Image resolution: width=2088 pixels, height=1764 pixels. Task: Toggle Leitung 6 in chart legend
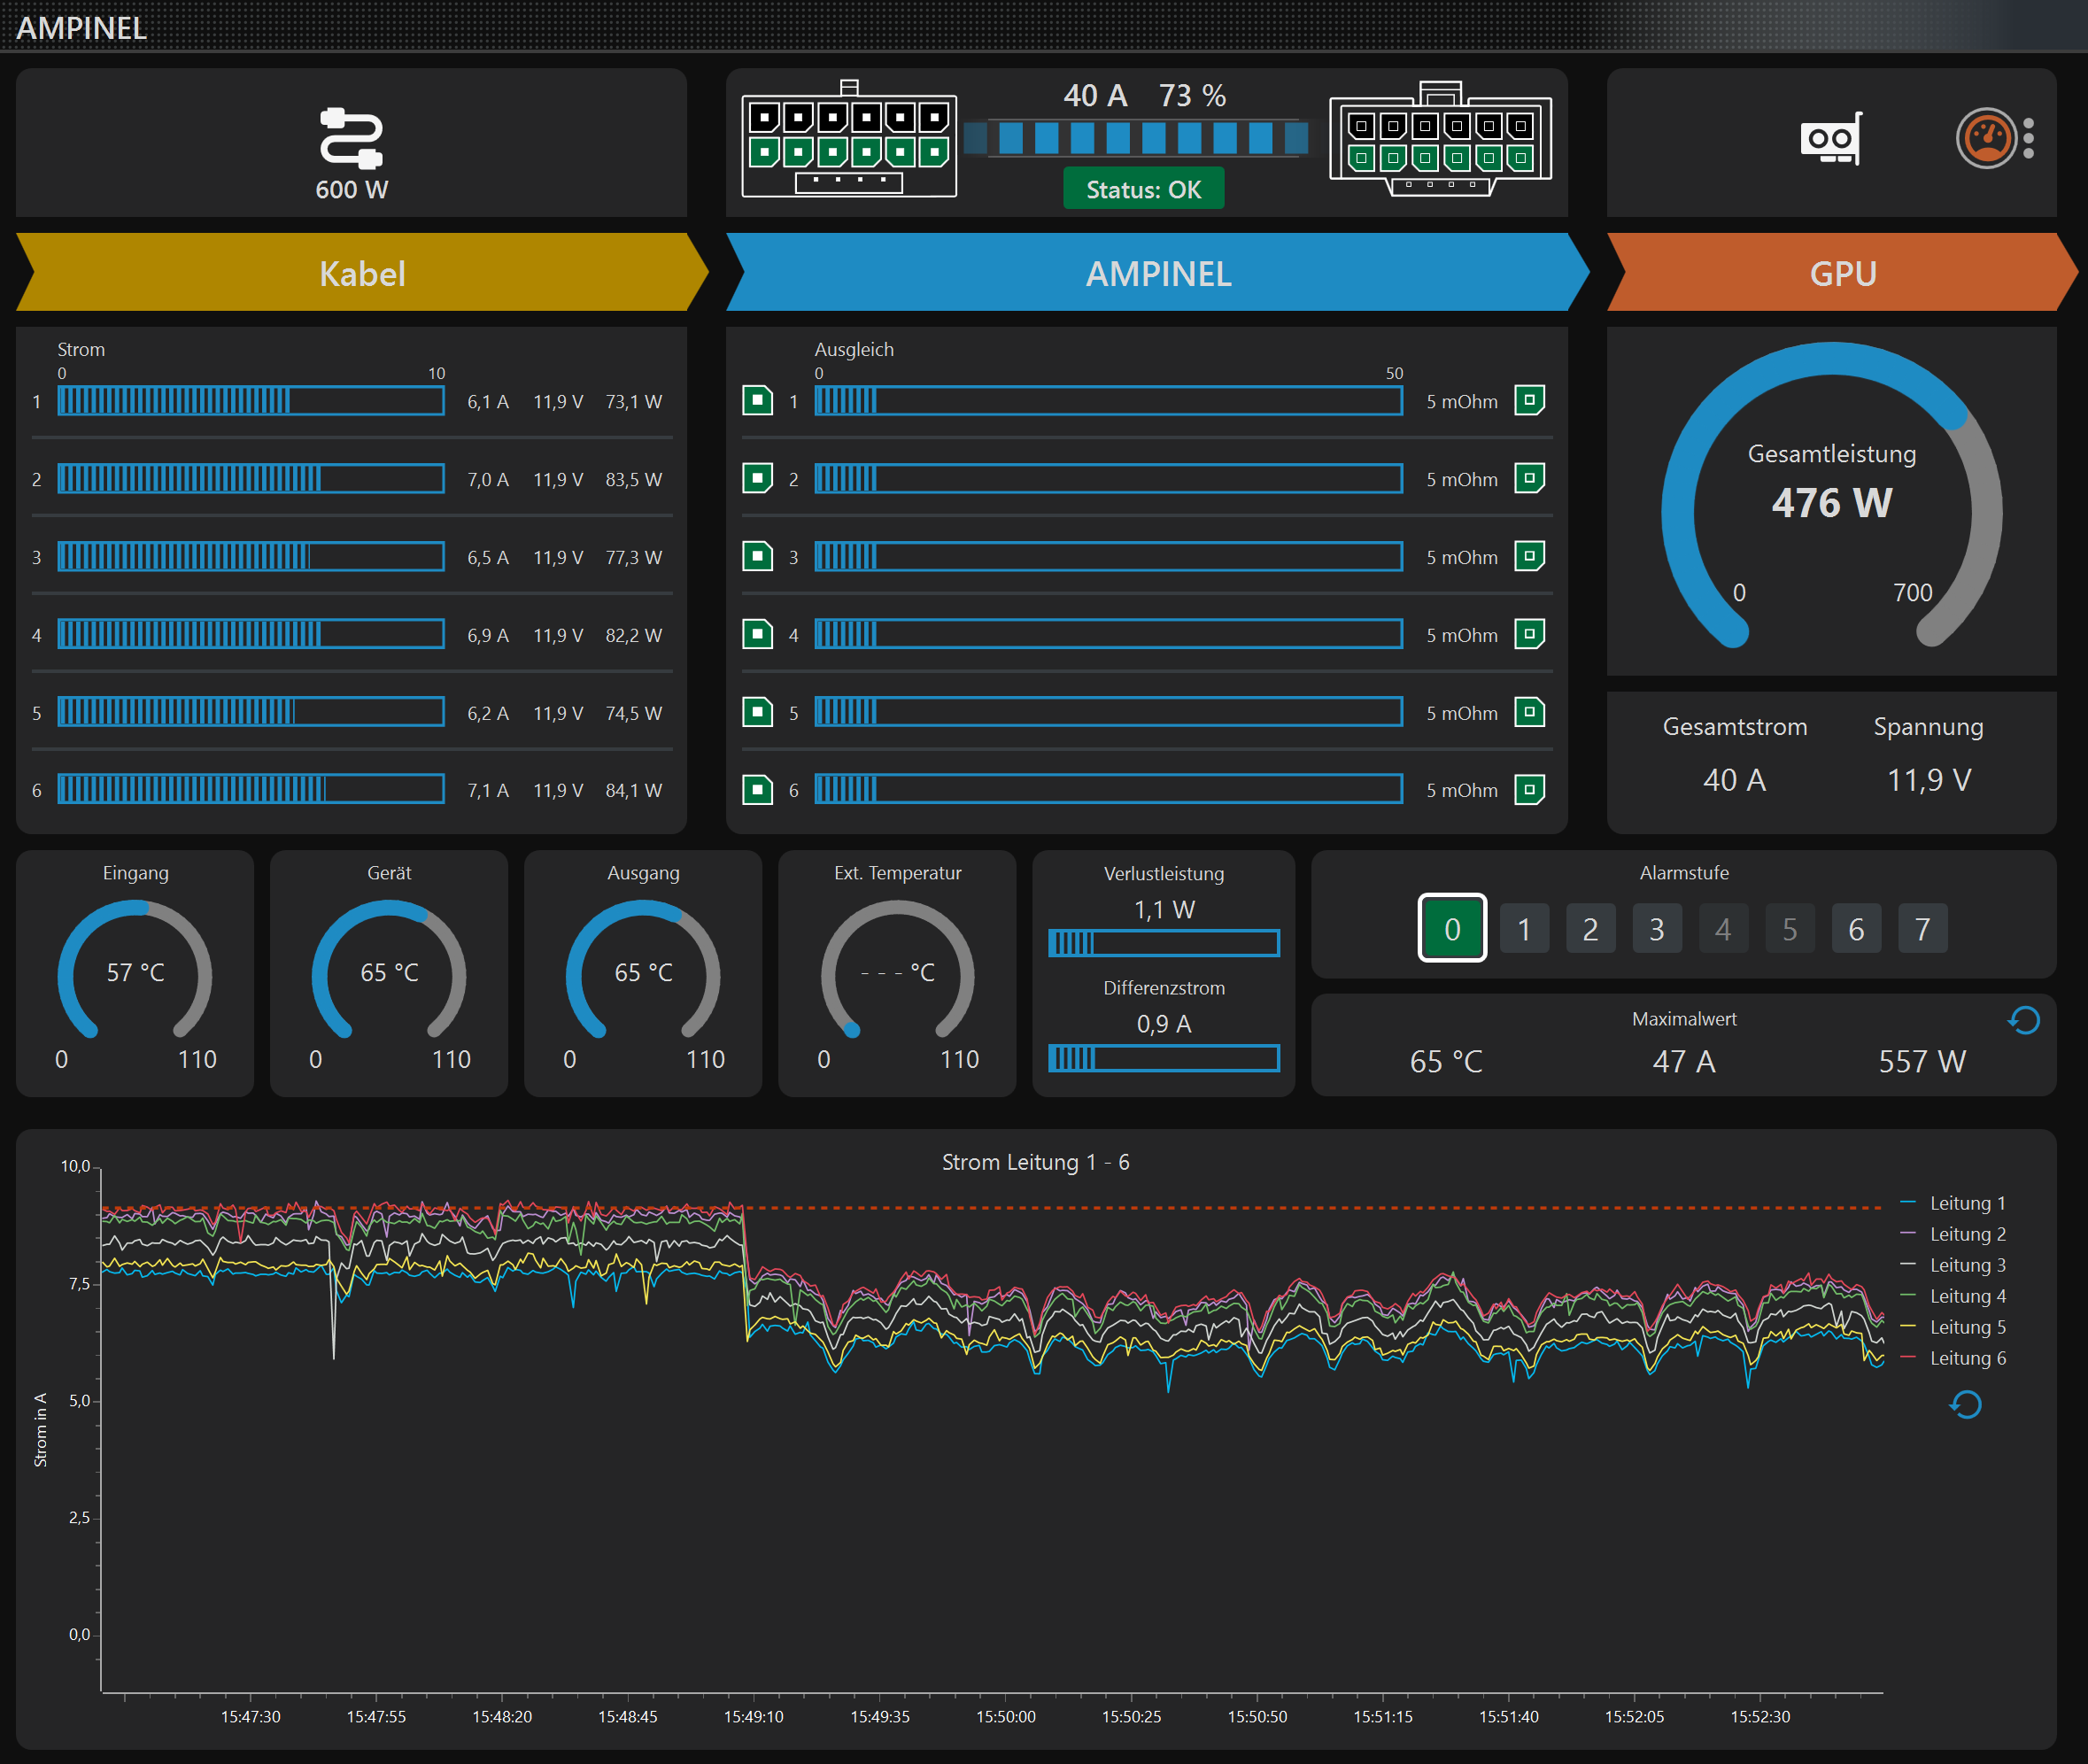[1953, 1358]
